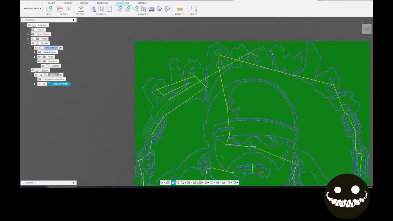Image resolution: width=393 pixels, height=221 pixels.
Task: Activate Setup1 radio button
Action: click(60, 75)
